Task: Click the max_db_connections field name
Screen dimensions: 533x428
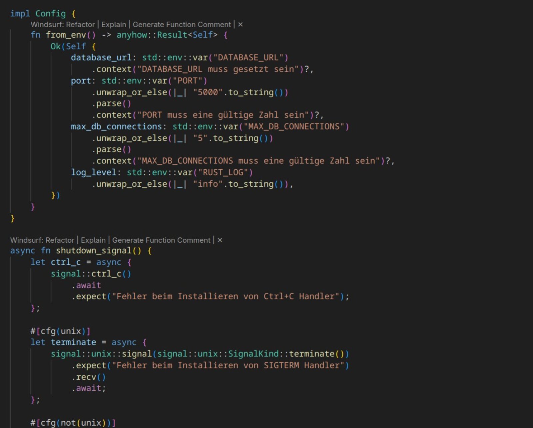Action: click(116, 127)
